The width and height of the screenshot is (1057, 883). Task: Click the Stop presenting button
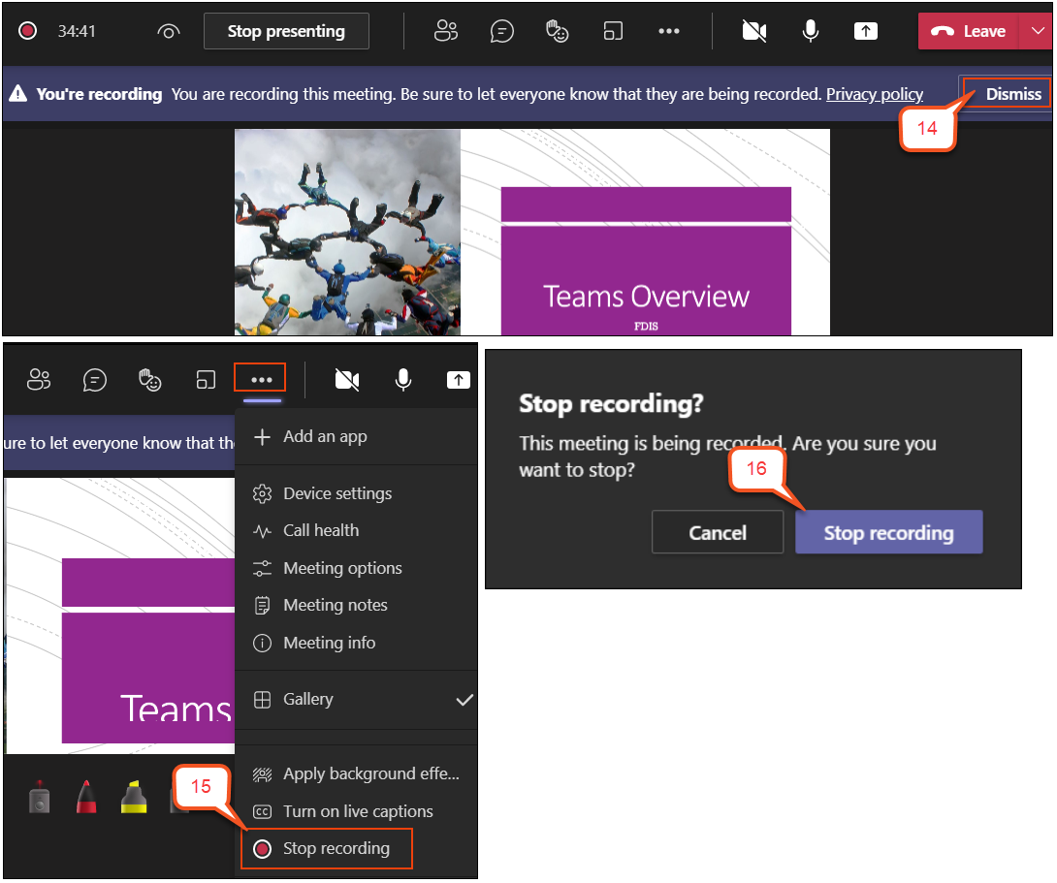click(286, 31)
